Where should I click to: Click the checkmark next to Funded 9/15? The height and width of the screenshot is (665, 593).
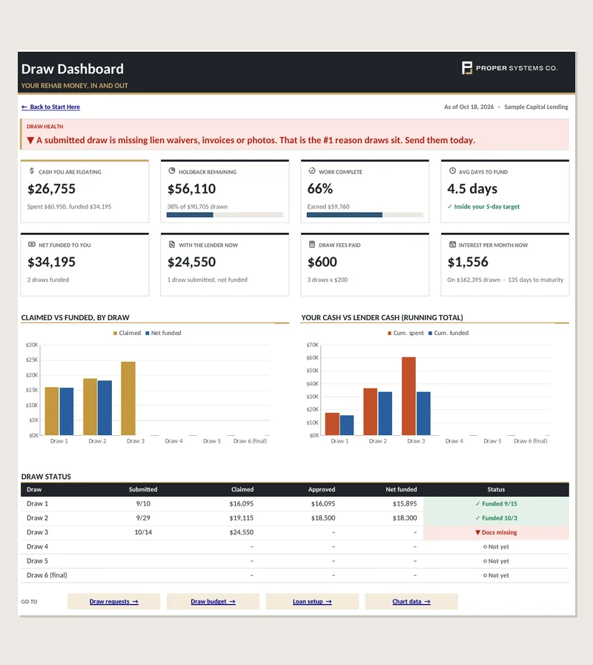[477, 503]
